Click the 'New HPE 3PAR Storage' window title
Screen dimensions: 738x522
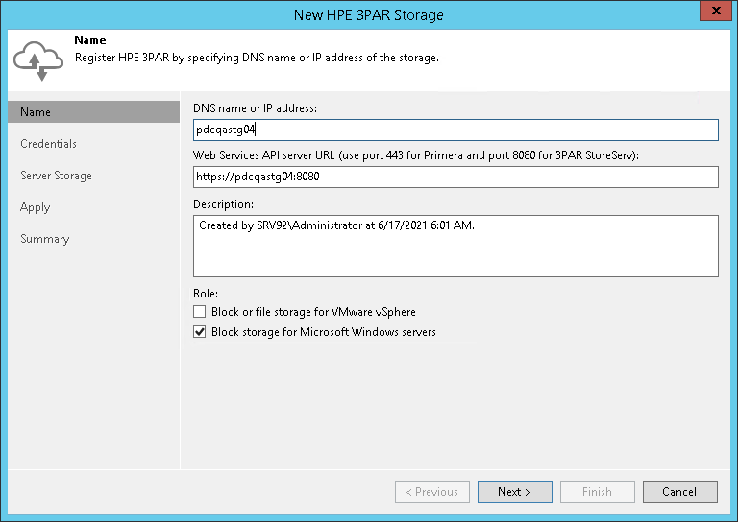click(x=369, y=15)
